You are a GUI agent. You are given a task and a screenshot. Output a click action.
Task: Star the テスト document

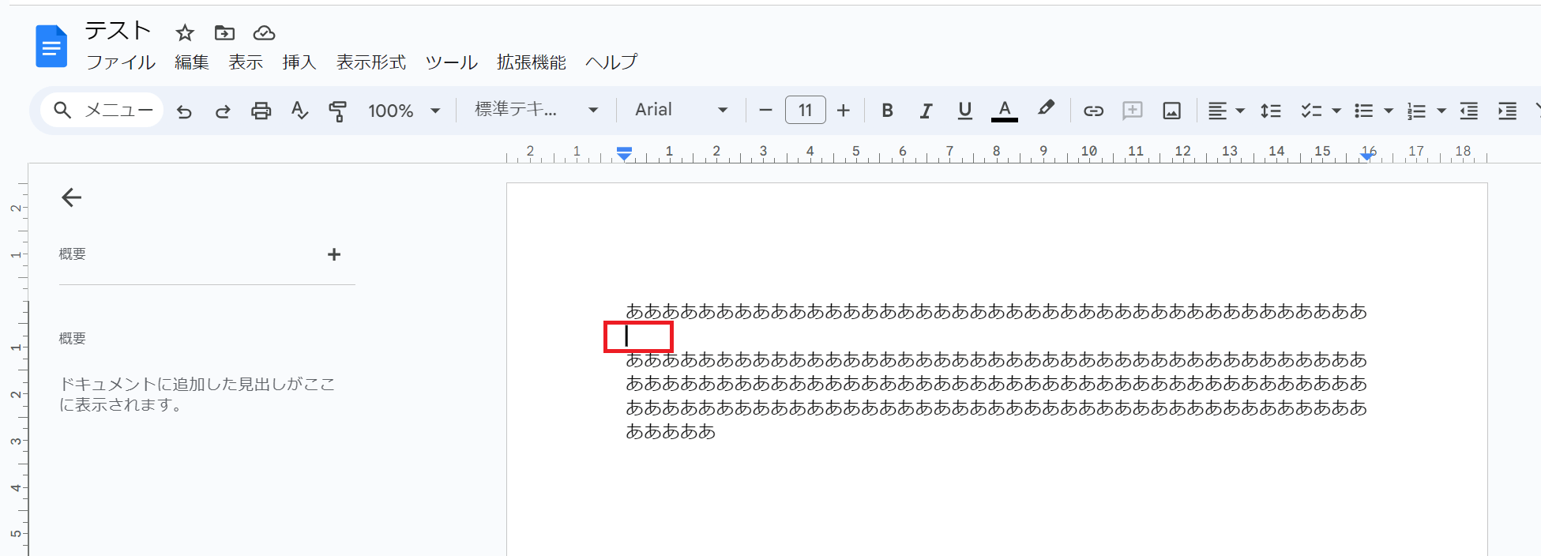[185, 32]
